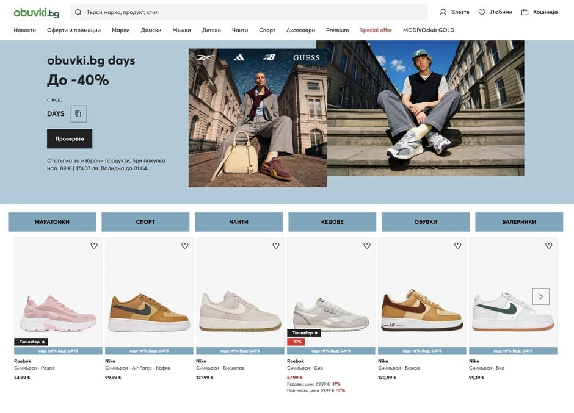This screenshot has height=413, width=574.
Task: Click the obuvki.bg logo
Action: (x=36, y=12)
